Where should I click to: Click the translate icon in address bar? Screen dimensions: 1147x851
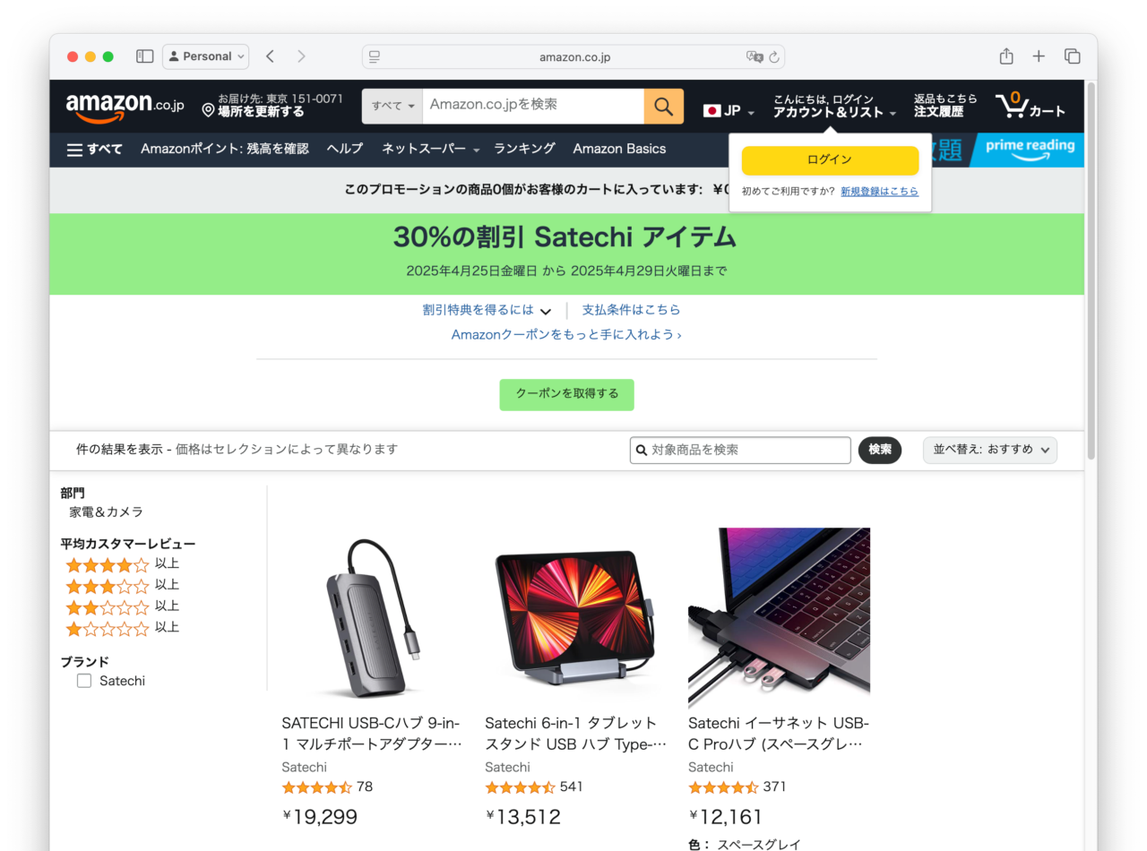[x=755, y=57]
